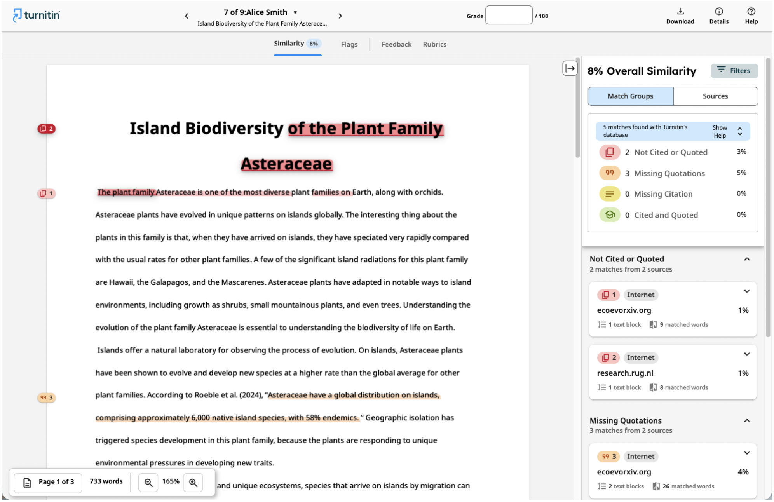Click the Page 1 of 3 button
Screen dimensions: 774x502
48,482
